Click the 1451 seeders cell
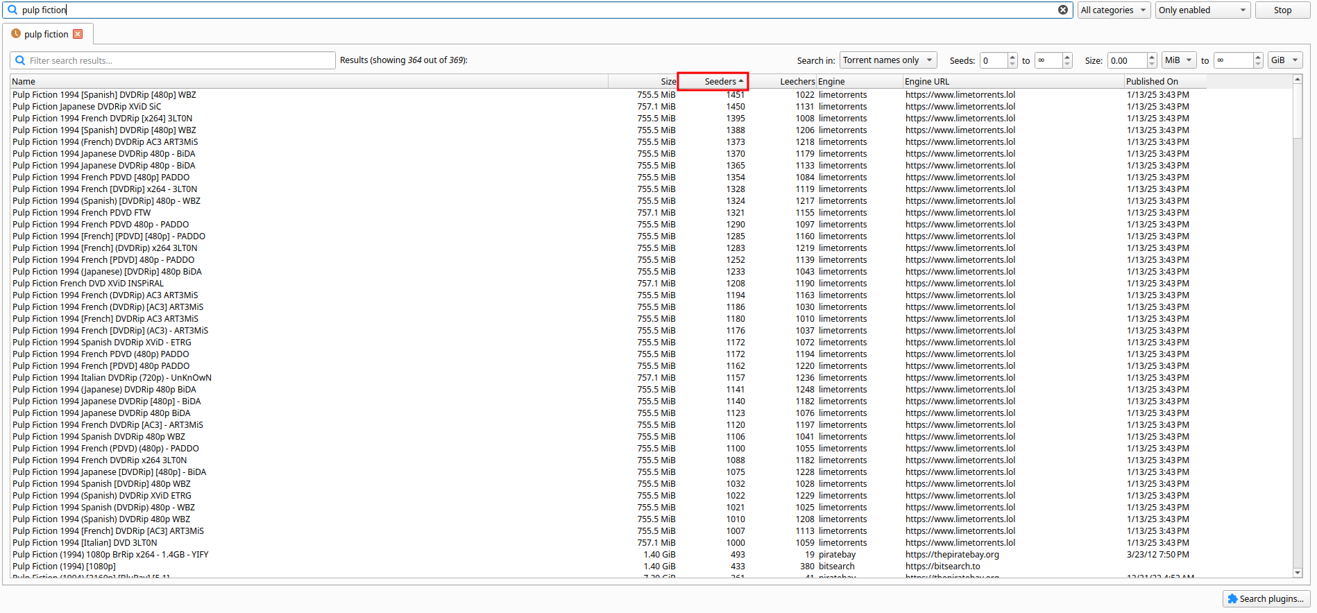This screenshot has height=613, width=1317. click(x=736, y=95)
